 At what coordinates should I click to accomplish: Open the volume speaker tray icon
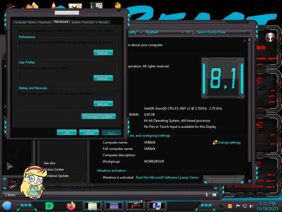click(x=251, y=206)
